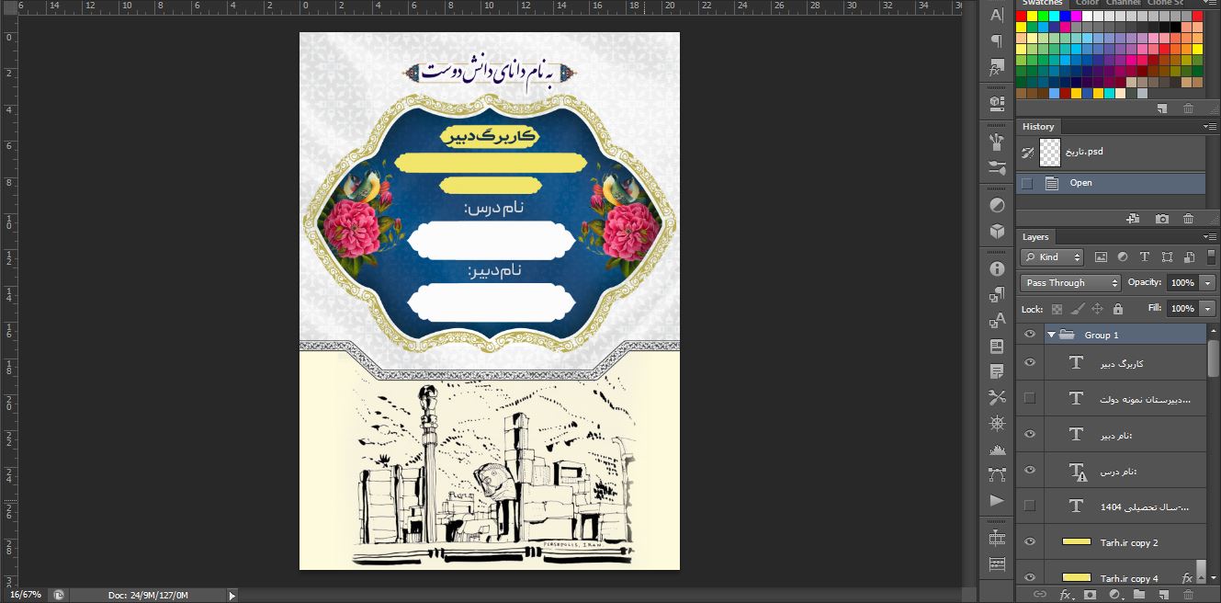Create new swatch icon in Swatches panel
Viewport: 1221px width, 603px height.
pos(1162,108)
